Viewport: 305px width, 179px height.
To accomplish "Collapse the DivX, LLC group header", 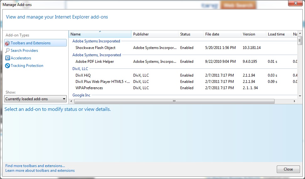I will click(x=80, y=68).
